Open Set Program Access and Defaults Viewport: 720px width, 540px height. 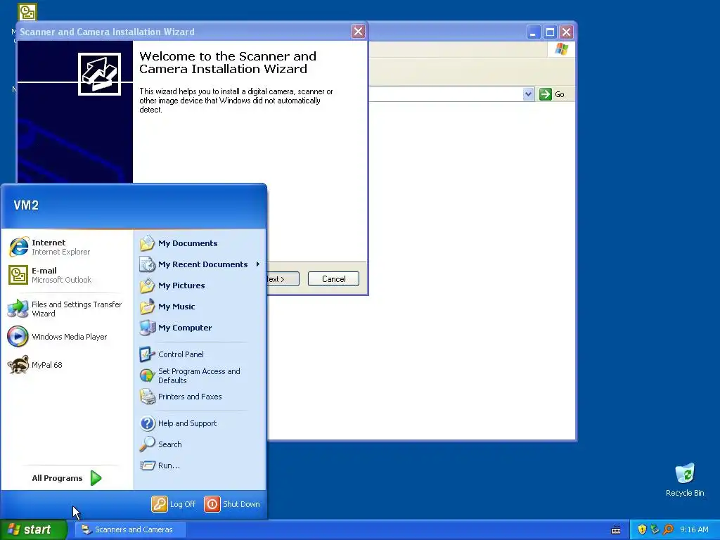pyautogui.click(x=200, y=375)
